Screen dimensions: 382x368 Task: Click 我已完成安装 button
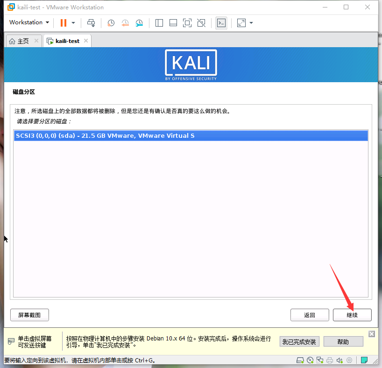[299, 342]
